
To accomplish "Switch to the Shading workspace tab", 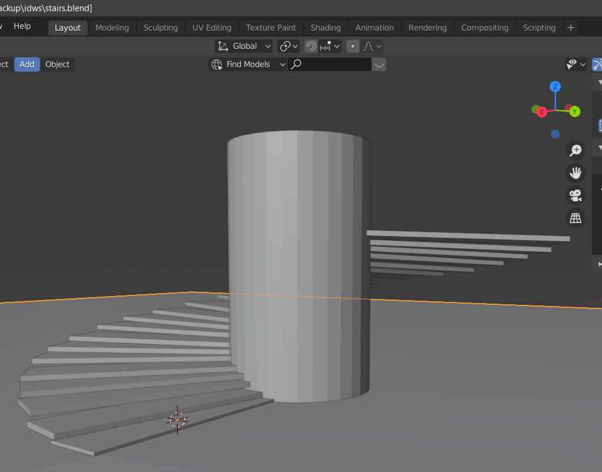I will pos(325,27).
